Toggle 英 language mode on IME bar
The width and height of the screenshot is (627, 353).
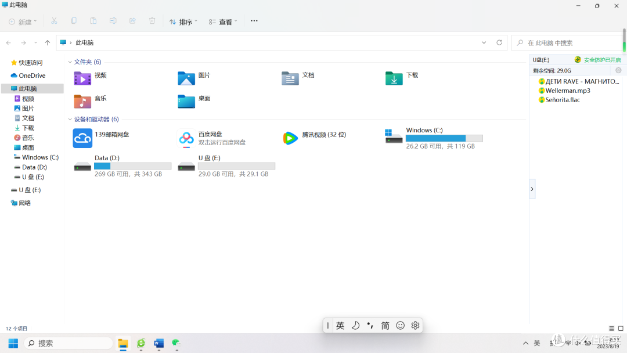click(x=340, y=326)
